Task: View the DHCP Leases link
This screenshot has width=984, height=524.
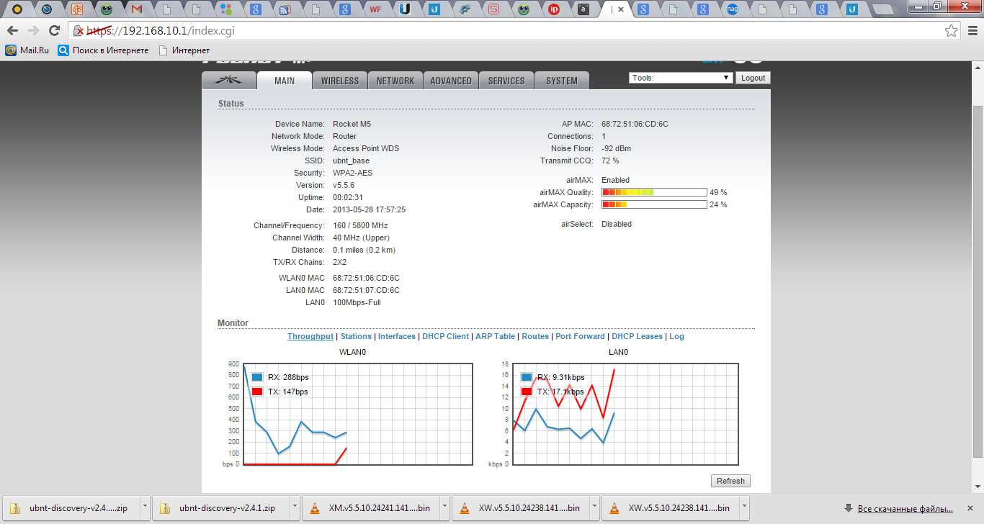Action: click(638, 336)
